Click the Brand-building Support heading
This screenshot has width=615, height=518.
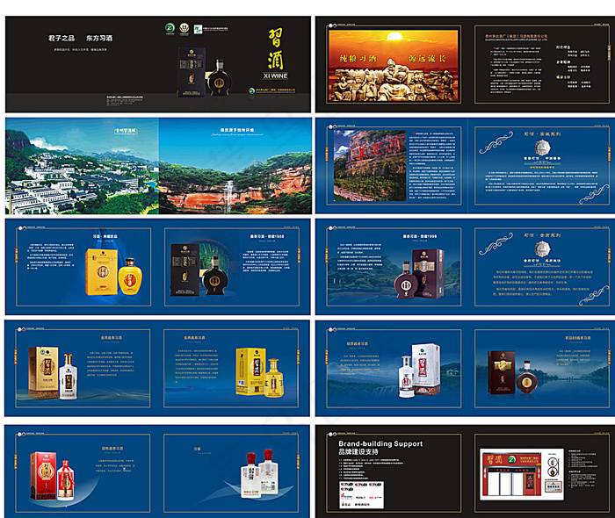point(380,443)
